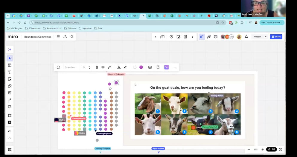Click the purple fill color swatch
The height and width of the screenshot is (157, 297).
[x=141, y=67]
